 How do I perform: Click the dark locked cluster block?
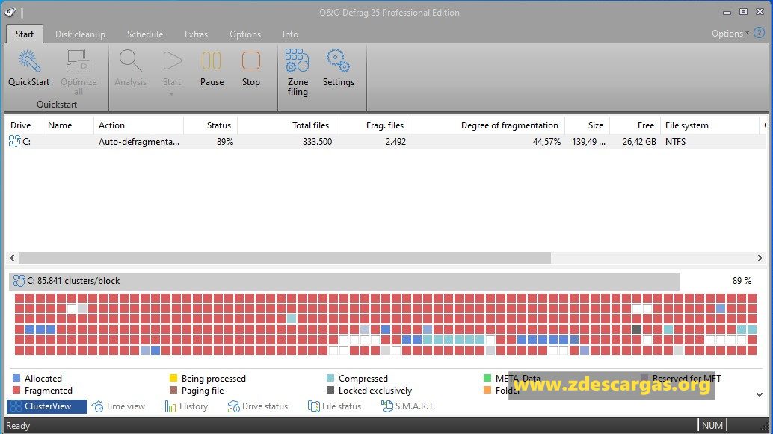[x=637, y=329]
